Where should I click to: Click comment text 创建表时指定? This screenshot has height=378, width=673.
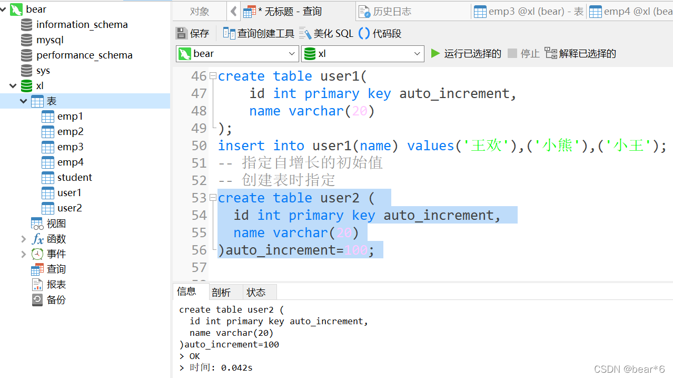289,180
